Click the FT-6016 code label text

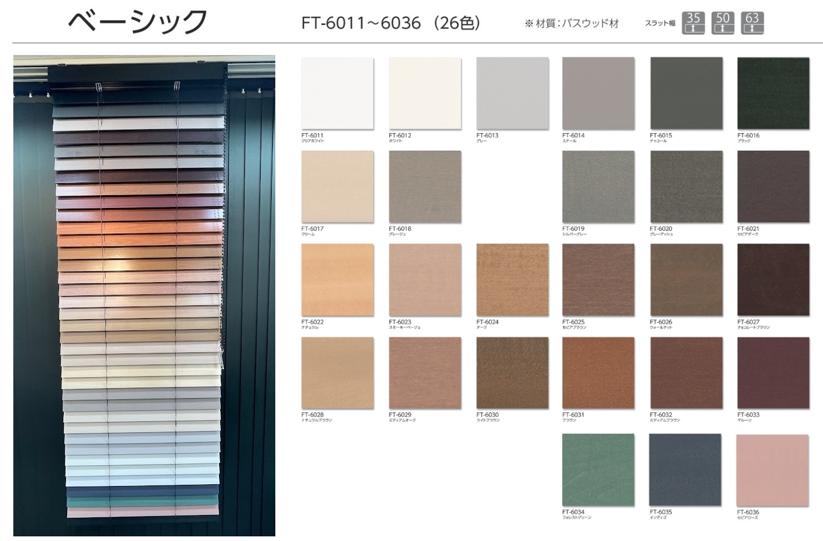click(748, 136)
